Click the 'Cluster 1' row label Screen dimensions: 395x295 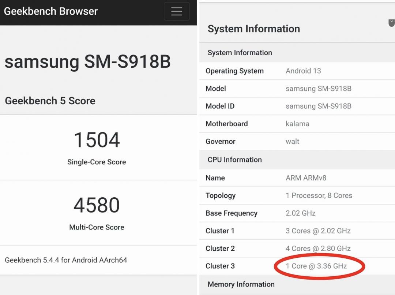click(220, 231)
